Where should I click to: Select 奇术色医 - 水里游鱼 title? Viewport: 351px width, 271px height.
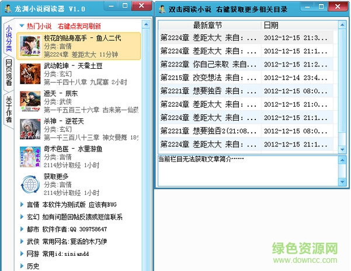[73, 149]
